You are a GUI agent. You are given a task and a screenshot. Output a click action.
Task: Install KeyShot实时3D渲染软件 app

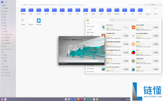click(x=156, y=36)
